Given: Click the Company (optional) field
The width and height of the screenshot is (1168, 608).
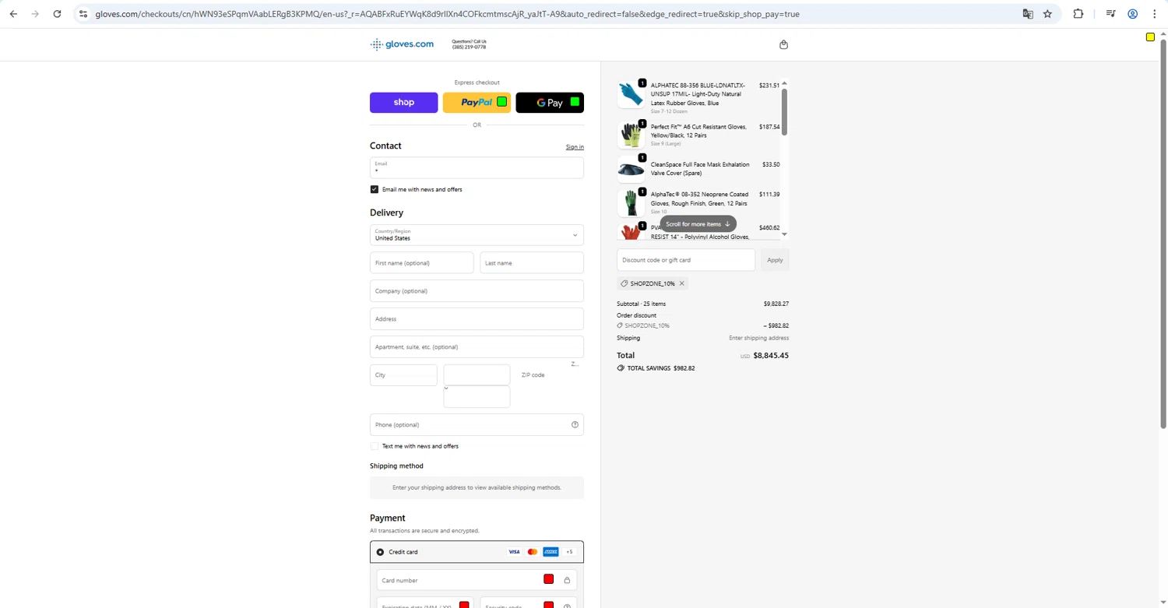Looking at the screenshot, I should (477, 291).
